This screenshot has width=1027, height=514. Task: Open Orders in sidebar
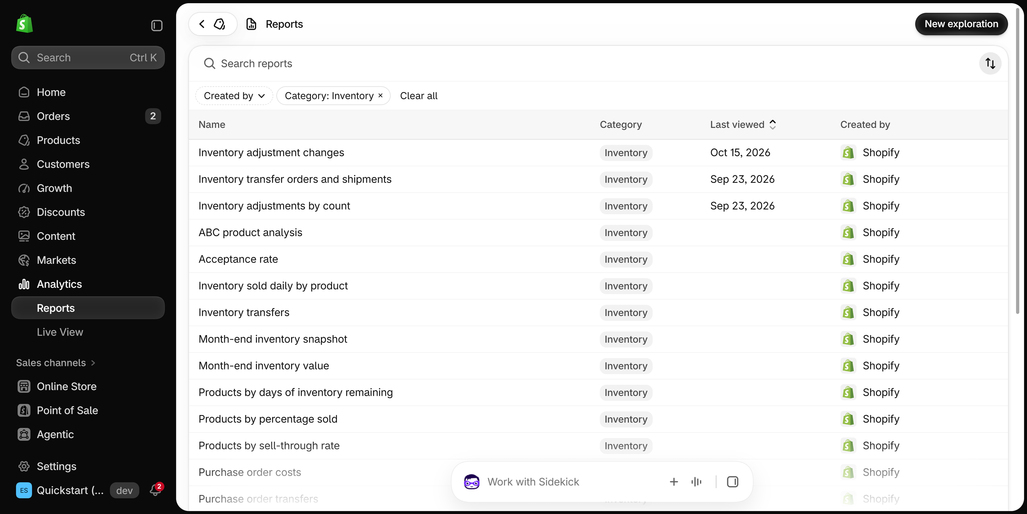tap(88, 116)
